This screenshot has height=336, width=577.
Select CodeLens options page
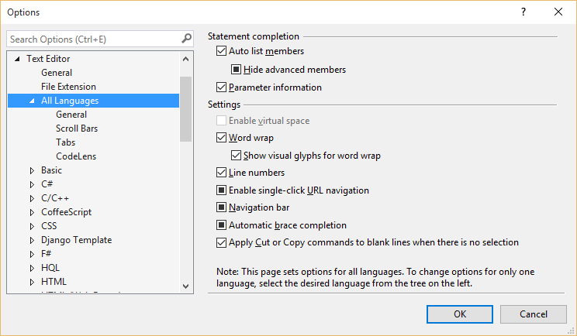[x=75, y=156]
